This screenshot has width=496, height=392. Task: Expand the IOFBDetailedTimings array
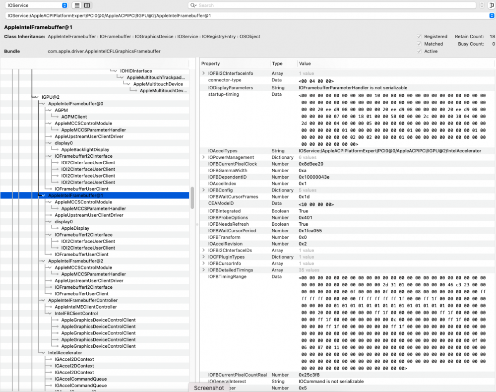pyautogui.click(x=203, y=270)
